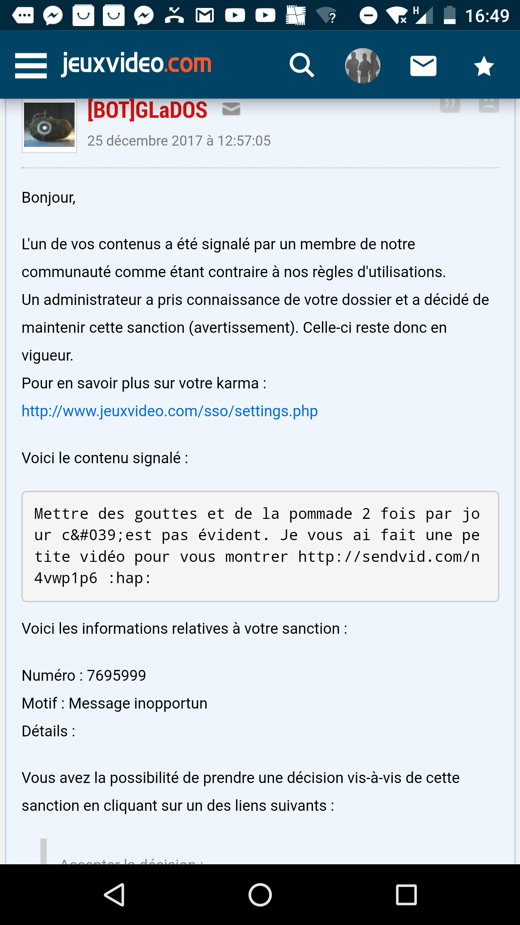This screenshot has width=520, height=925.
Task: Tap the GLaDOS avatar thumbnail
Action: click(49, 125)
